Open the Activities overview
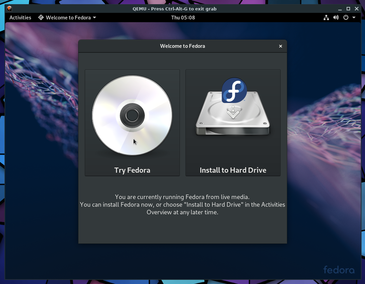This screenshot has height=284, width=365. tap(20, 18)
